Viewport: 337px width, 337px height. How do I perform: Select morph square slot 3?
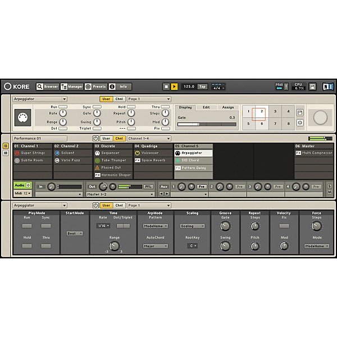tap(275, 111)
